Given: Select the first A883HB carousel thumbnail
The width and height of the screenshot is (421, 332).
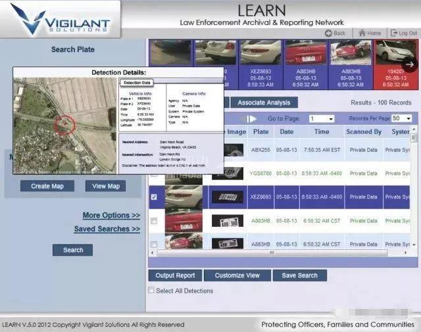Looking at the screenshot, I should (x=306, y=64).
